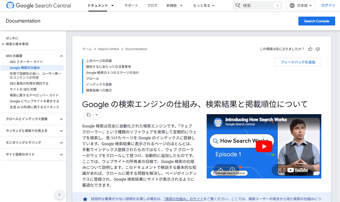340x202 pixels.
Task: Open SEO 業者の利用を検討する item
Action: [29, 83]
